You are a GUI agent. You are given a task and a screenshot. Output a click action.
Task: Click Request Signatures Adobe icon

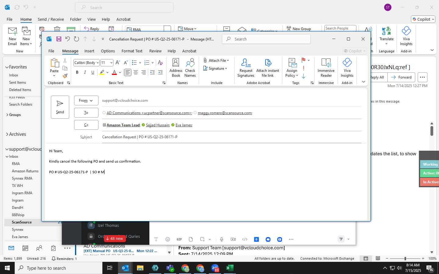[x=246, y=68]
